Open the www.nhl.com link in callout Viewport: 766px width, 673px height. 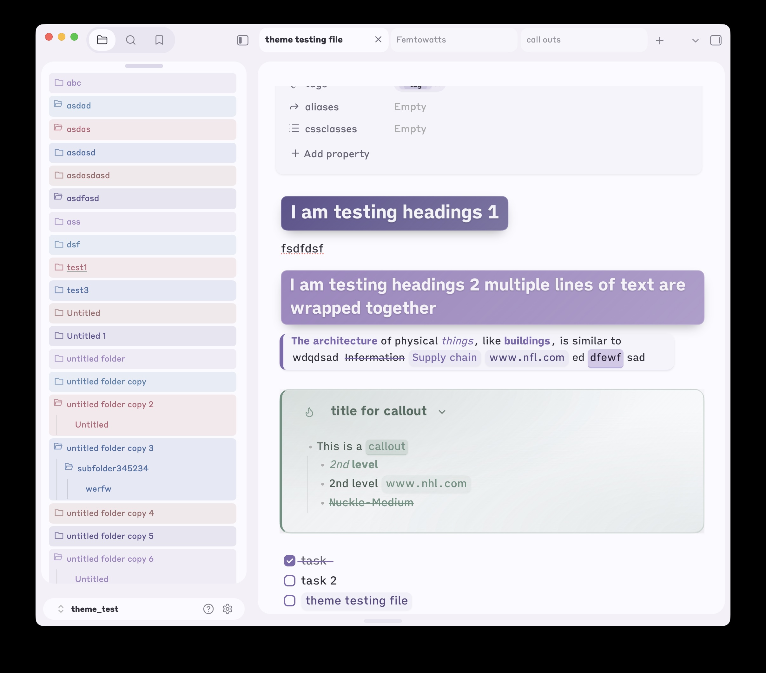pyautogui.click(x=426, y=484)
